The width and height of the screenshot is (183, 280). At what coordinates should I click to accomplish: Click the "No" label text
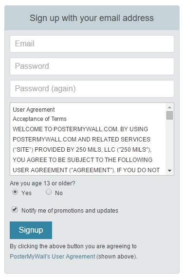pos(58,193)
